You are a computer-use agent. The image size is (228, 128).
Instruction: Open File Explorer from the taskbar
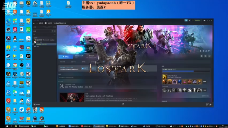click(16, 126)
